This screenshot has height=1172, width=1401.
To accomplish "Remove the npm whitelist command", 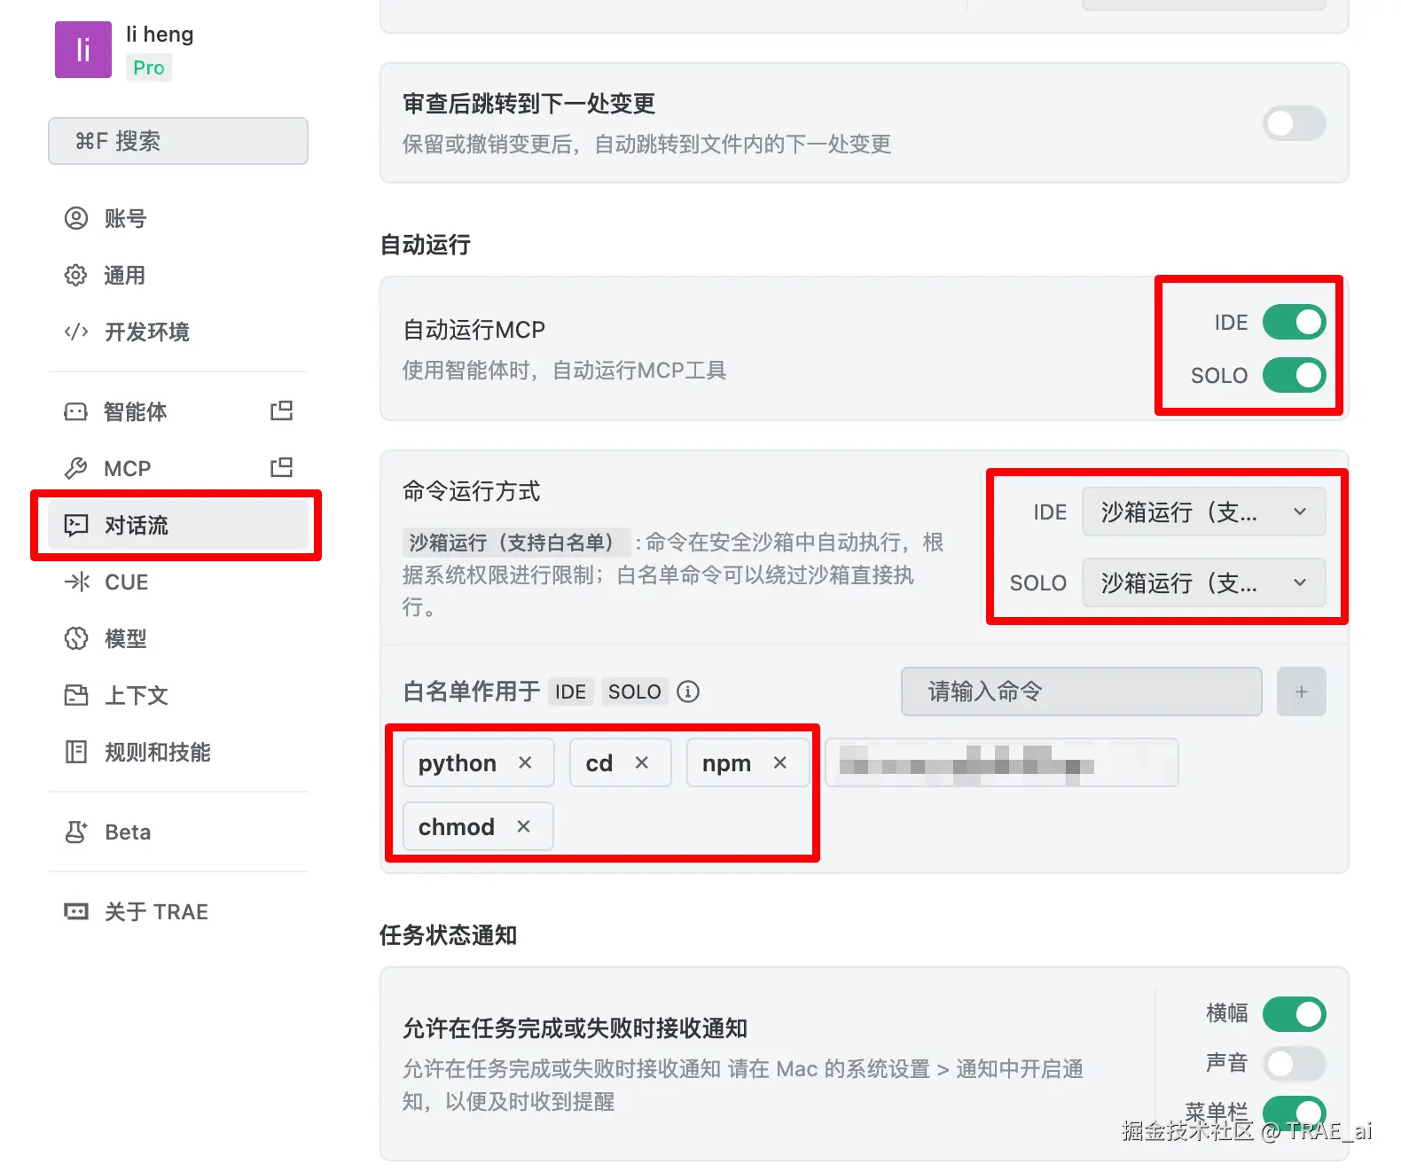I will (780, 762).
